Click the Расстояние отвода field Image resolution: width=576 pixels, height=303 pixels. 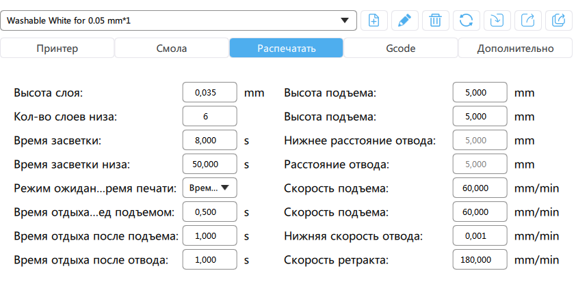coord(480,164)
